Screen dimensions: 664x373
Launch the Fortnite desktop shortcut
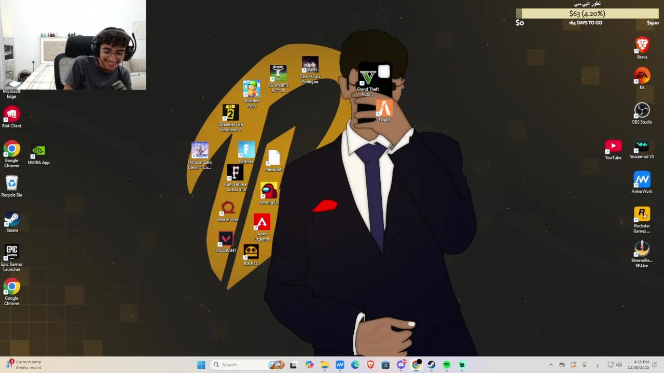(246, 152)
